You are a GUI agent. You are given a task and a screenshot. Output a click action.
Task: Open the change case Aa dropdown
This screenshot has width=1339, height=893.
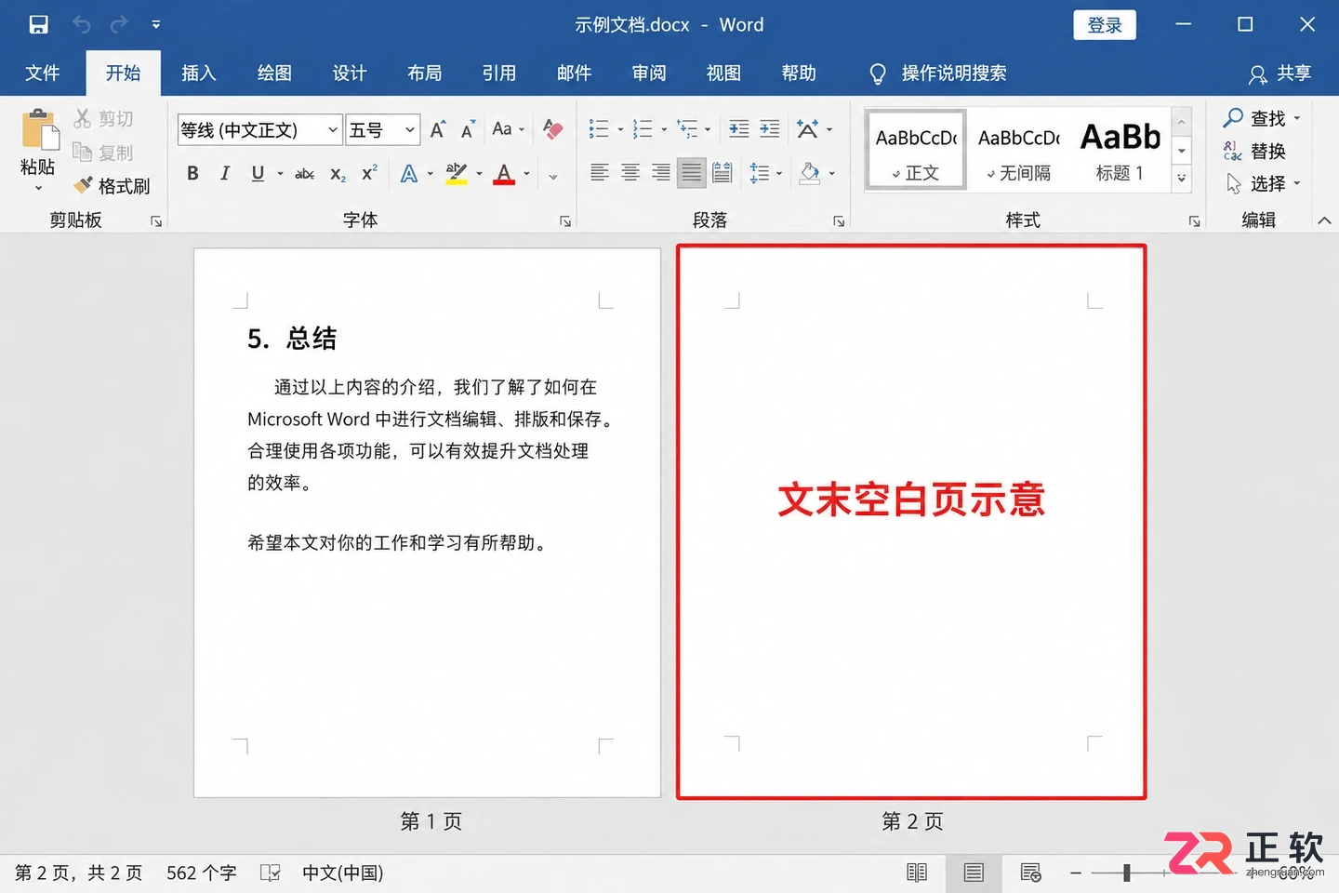[x=508, y=129]
